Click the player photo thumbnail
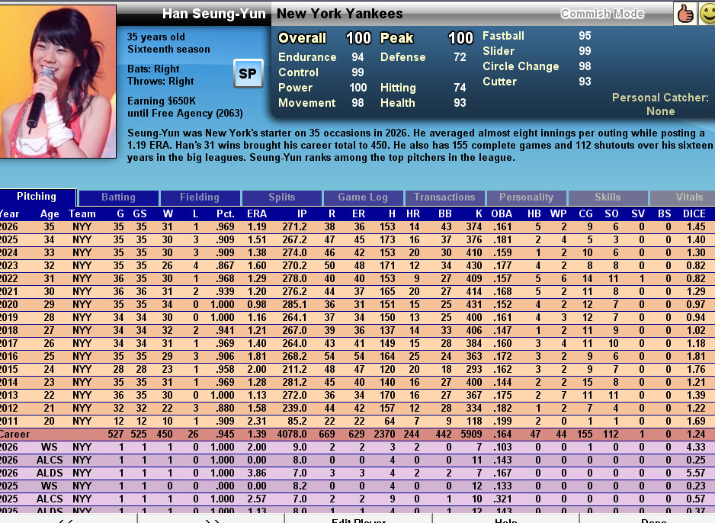715x523 pixels. click(58, 81)
